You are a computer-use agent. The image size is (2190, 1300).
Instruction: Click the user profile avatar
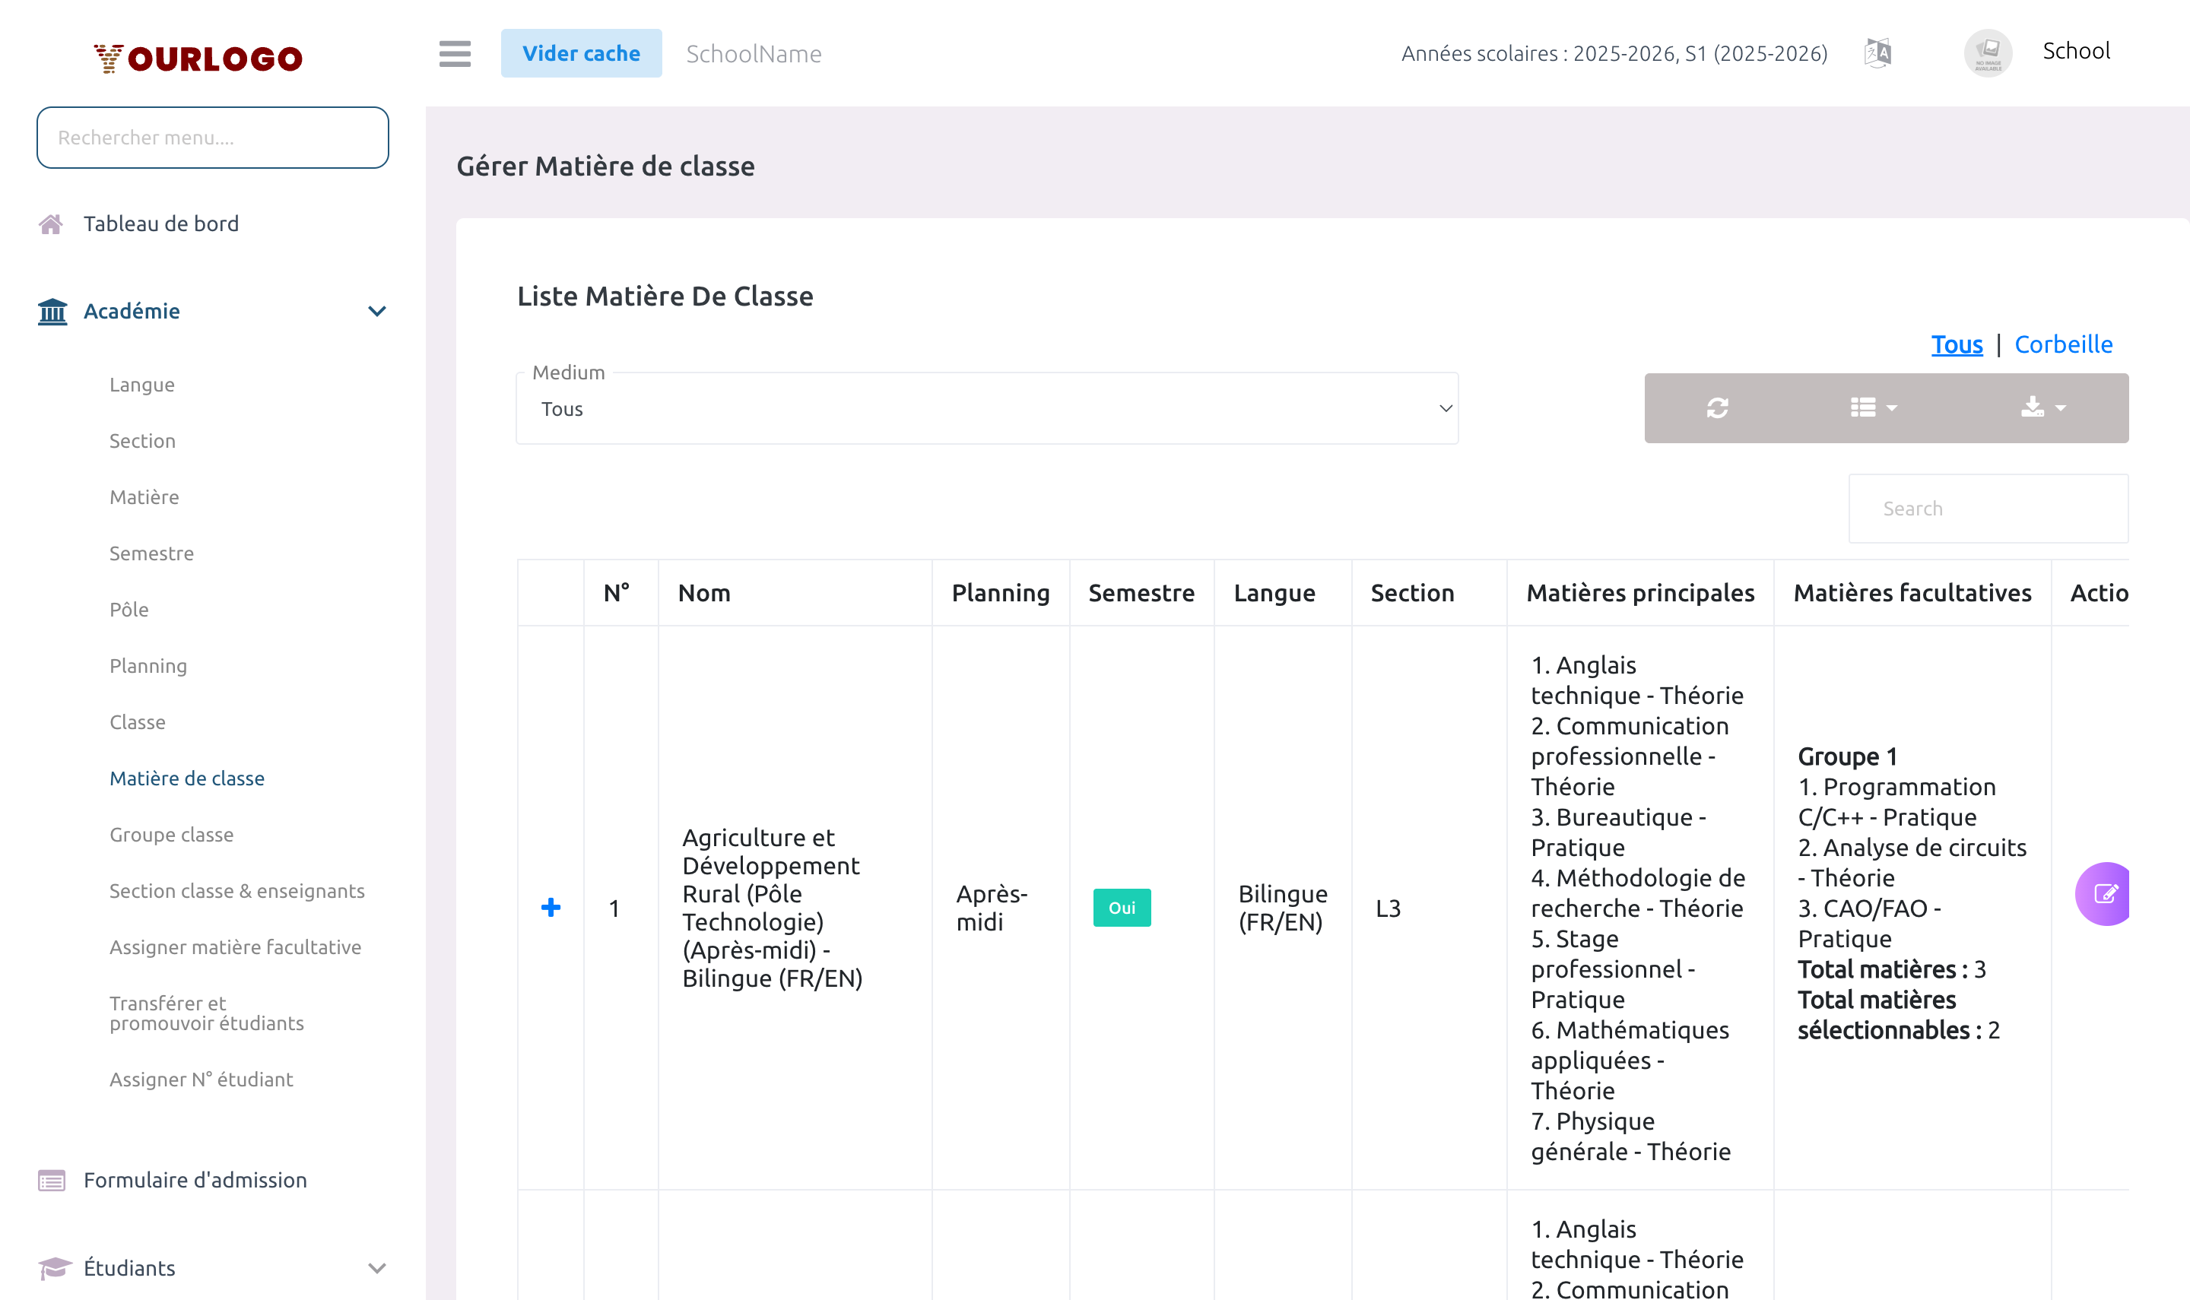(1987, 53)
